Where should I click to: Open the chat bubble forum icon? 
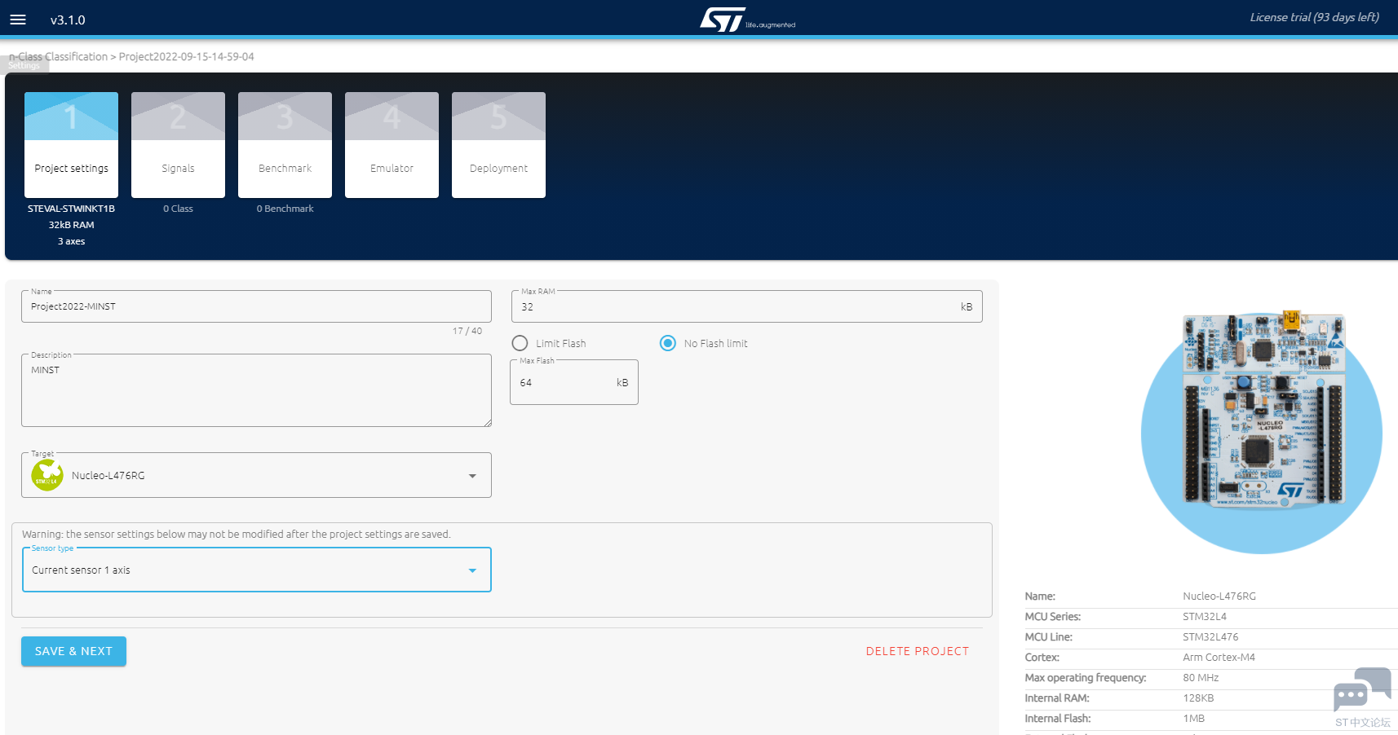(1362, 689)
